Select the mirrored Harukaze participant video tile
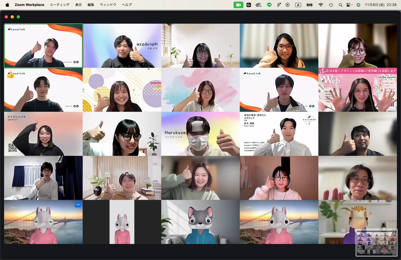401x260 pixels. (122, 46)
